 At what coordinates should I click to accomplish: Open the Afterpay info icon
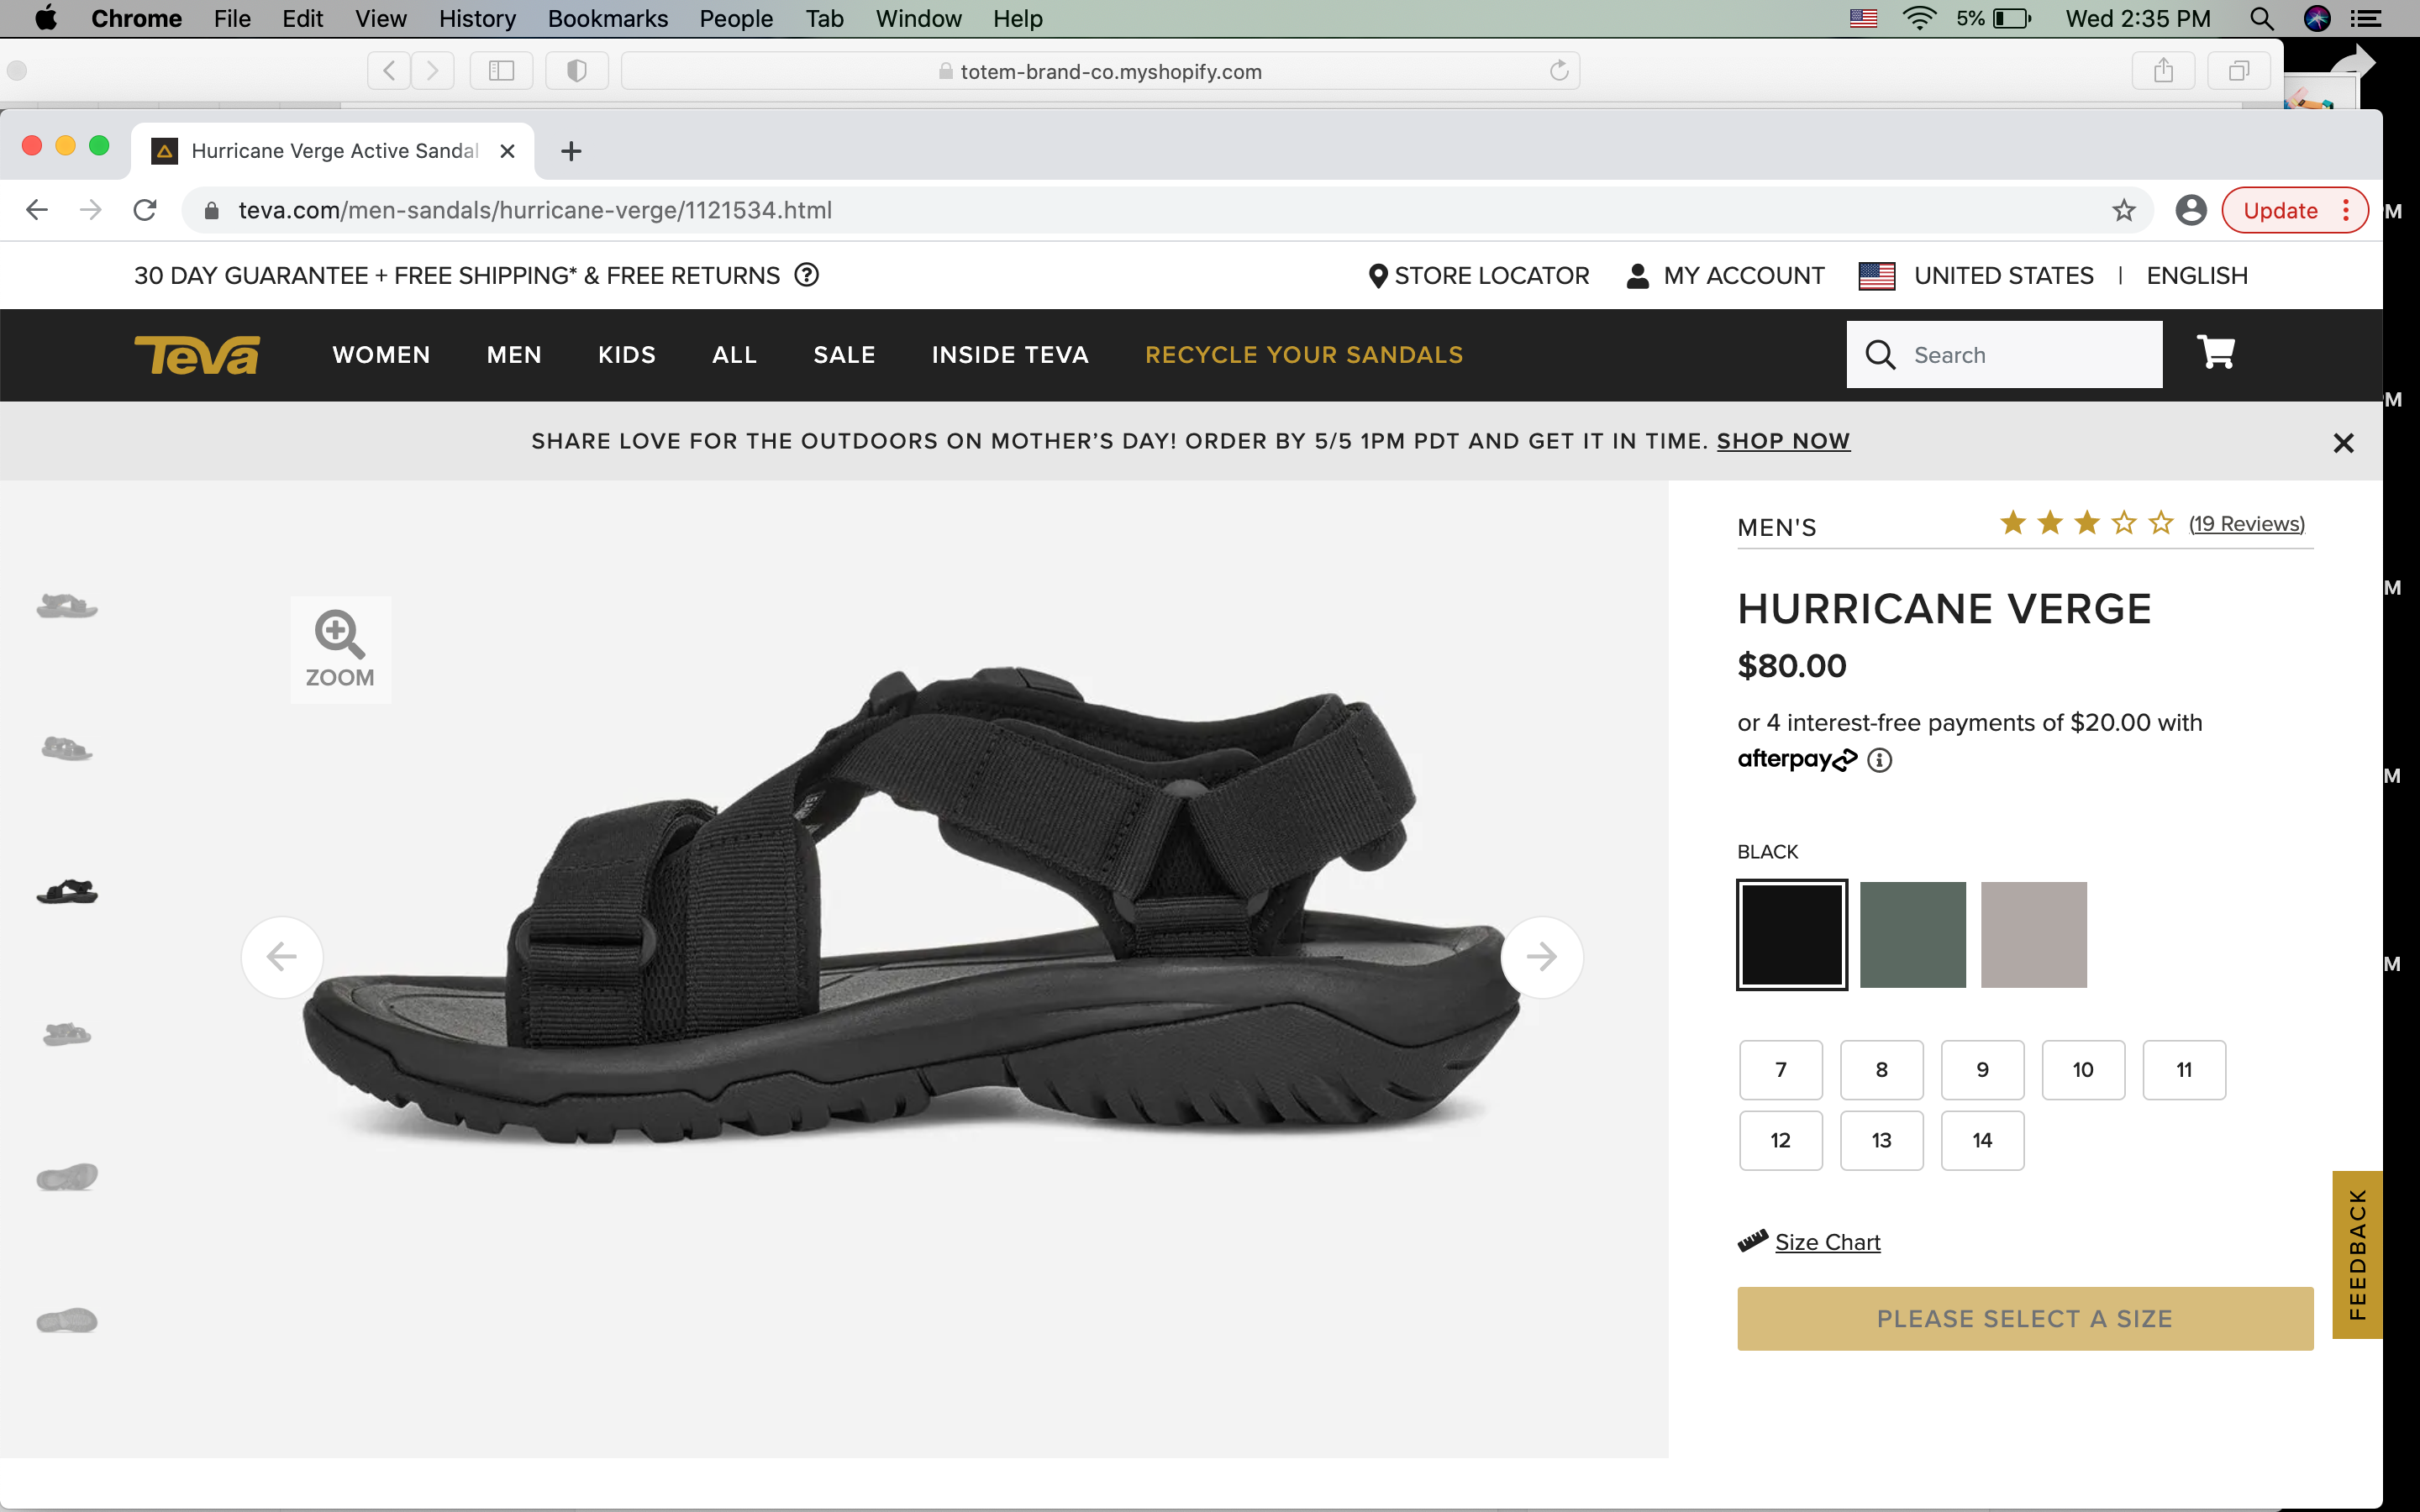pyautogui.click(x=1879, y=760)
